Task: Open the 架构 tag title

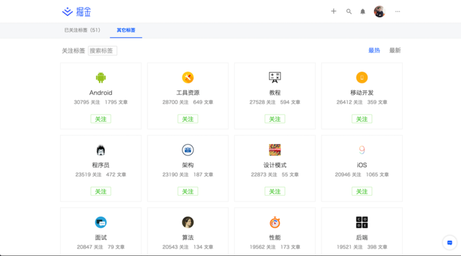Action: [x=188, y=165]
